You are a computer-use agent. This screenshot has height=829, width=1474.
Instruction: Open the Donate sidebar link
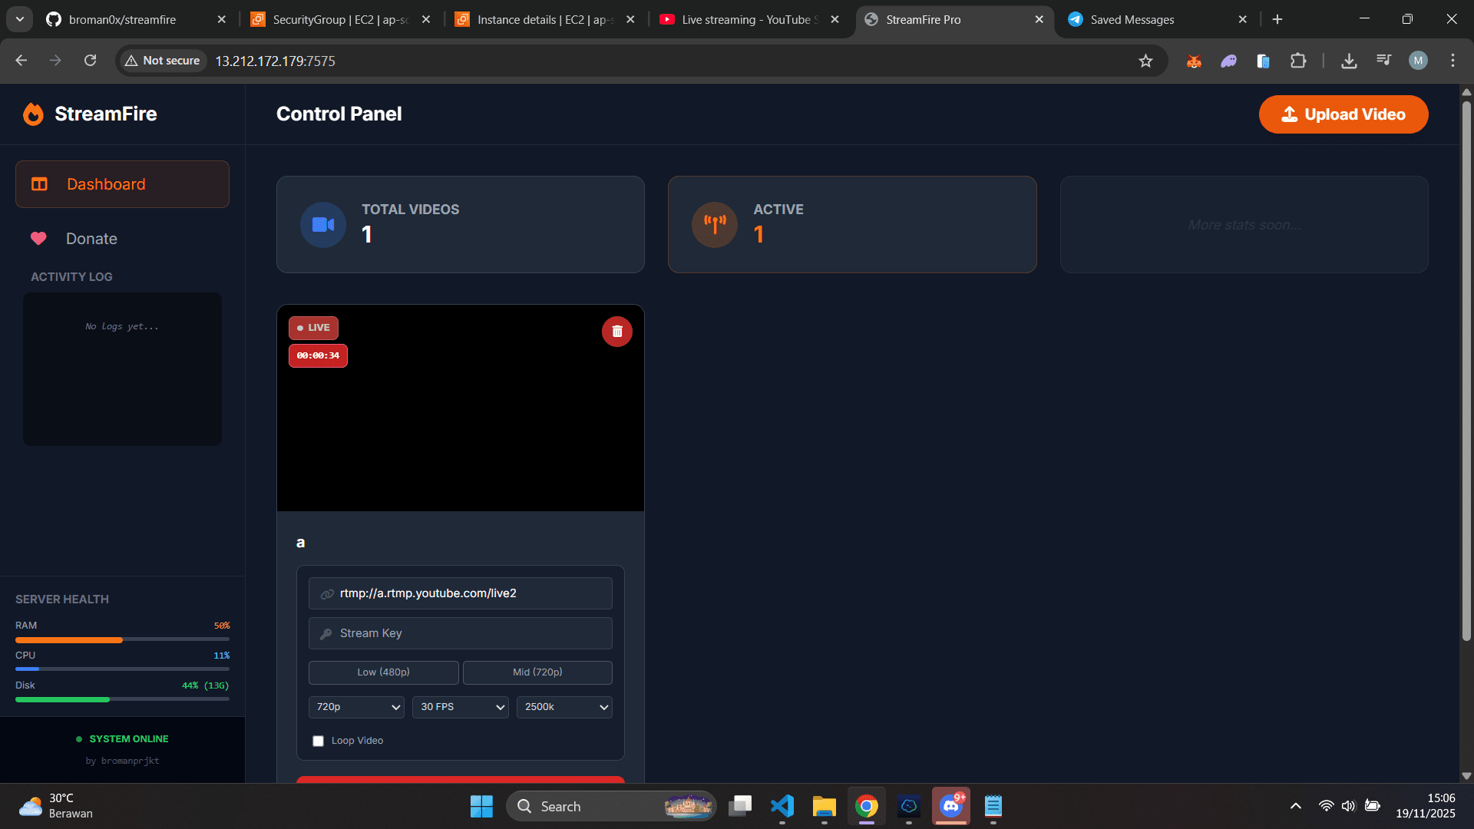pos(92,238)
